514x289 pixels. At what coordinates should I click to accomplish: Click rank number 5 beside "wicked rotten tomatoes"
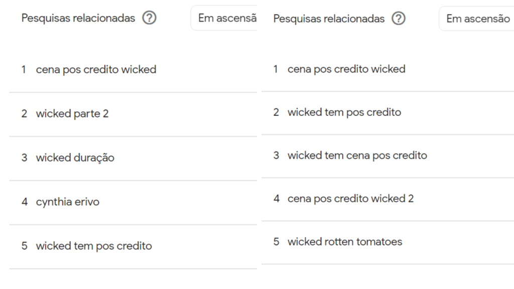276,242
